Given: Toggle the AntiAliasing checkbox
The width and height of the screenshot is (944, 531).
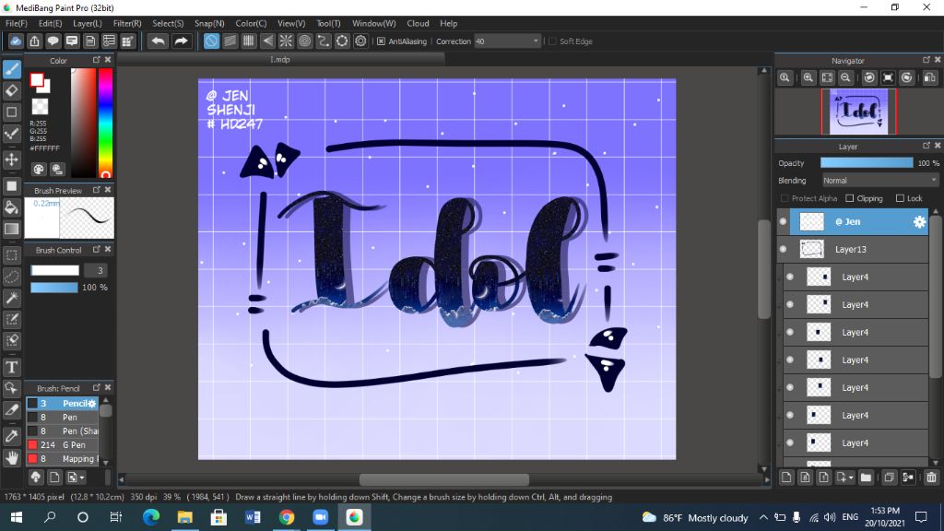Looking at the screenshot, I should tap(381, 41).
